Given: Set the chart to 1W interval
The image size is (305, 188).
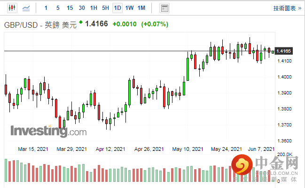Looking at the screenshot, I should click(129, 8).
